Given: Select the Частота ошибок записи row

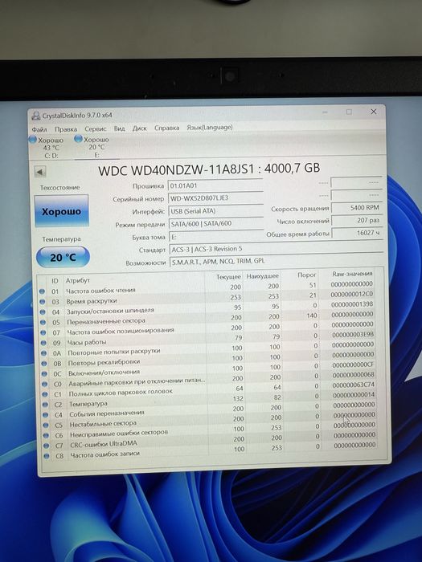Looking at the screenshot, I should pos(211,451).
